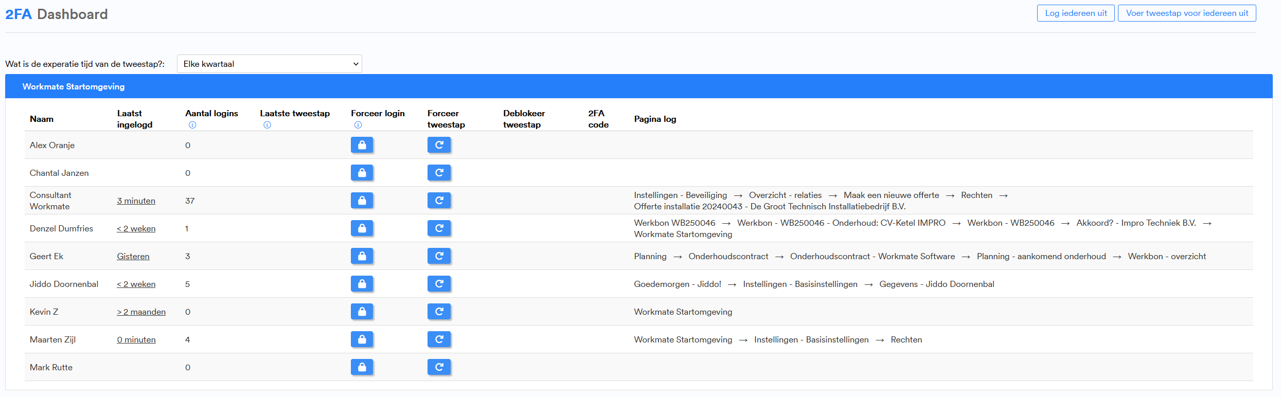This screenshot has width=1281, height=397.
Task: Click the 'Gisteren' link for Geert Ek
Action: 133,256
